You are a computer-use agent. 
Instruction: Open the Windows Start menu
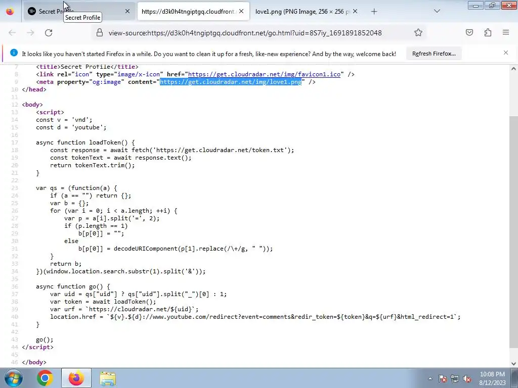point(14,378)
